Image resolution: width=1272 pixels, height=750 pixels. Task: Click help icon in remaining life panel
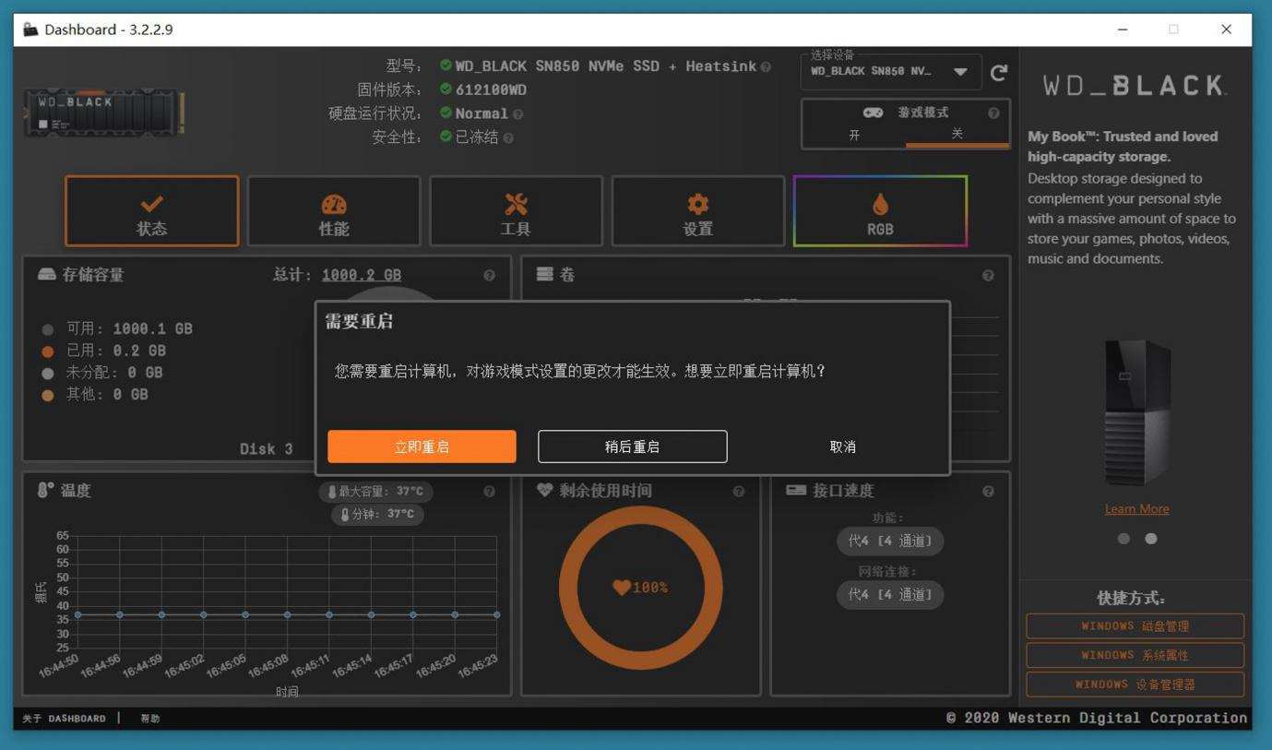point(738,492)
